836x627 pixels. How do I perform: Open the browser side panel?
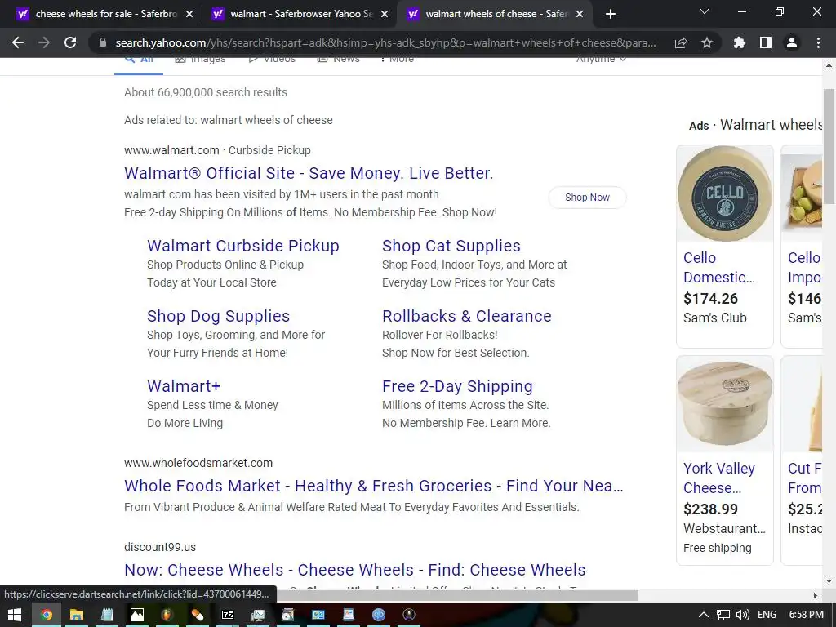[766, 42]
